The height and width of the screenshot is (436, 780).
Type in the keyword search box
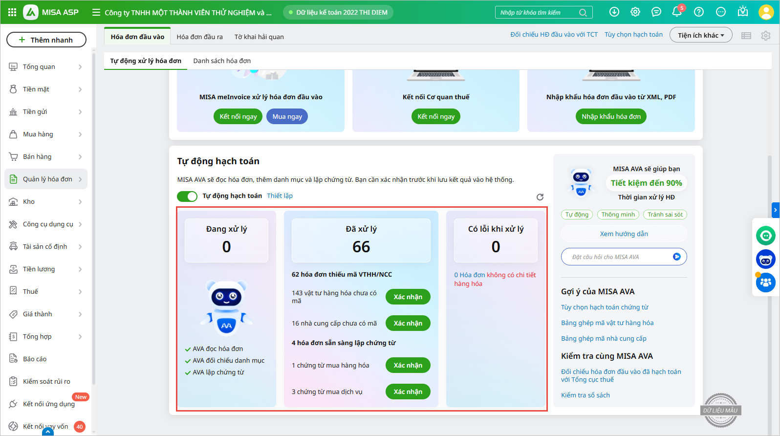point(538,13)
